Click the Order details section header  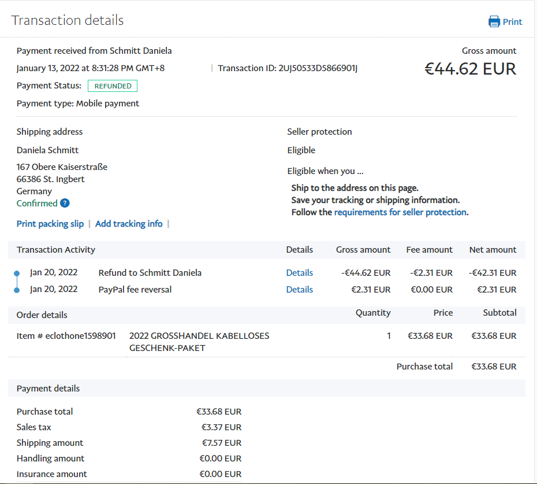pyautogui.click(x=42, y=315)
